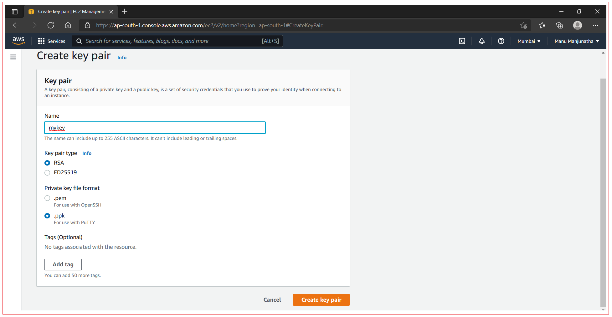This screenshot has width=612, height=317.
Task: Open AWS CloudShell icon
Action: (x=462, y=41)
